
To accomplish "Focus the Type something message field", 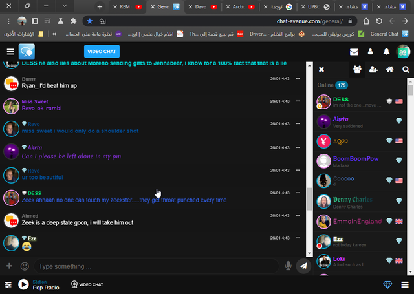I will [157, 266].
